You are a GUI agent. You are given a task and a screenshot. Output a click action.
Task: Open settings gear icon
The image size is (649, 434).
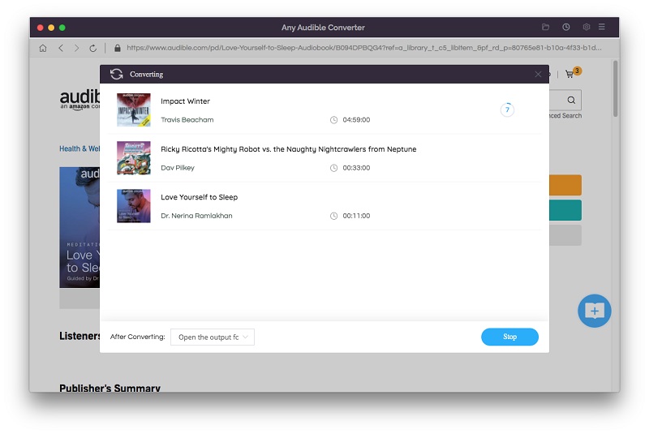point(586,27)
